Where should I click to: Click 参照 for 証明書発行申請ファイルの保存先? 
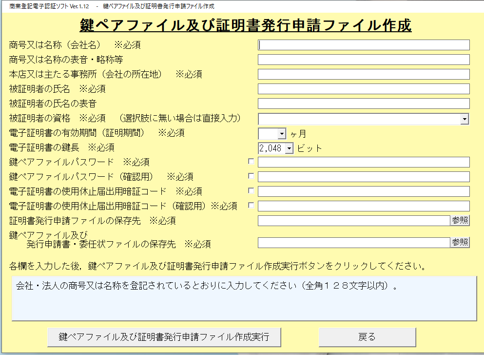460,221
